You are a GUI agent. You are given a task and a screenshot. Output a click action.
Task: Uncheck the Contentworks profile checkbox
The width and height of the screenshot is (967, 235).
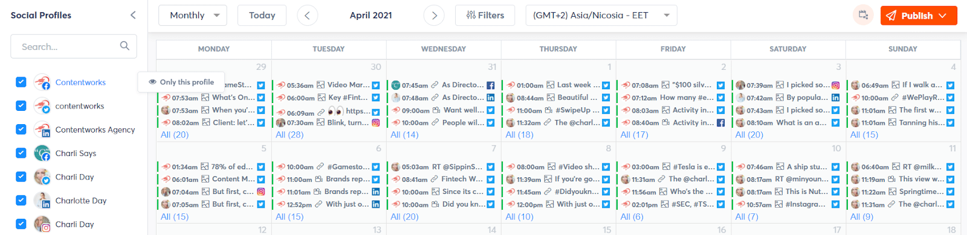pos(21,82)
